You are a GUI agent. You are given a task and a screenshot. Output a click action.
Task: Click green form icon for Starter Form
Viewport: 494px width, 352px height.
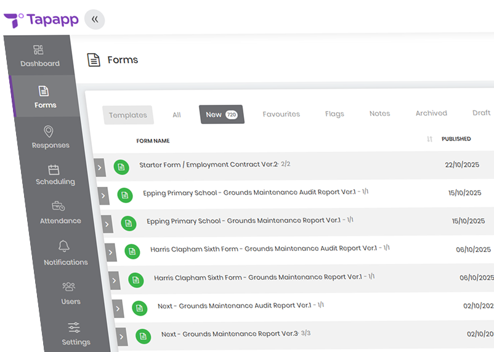tap(121, 167)
